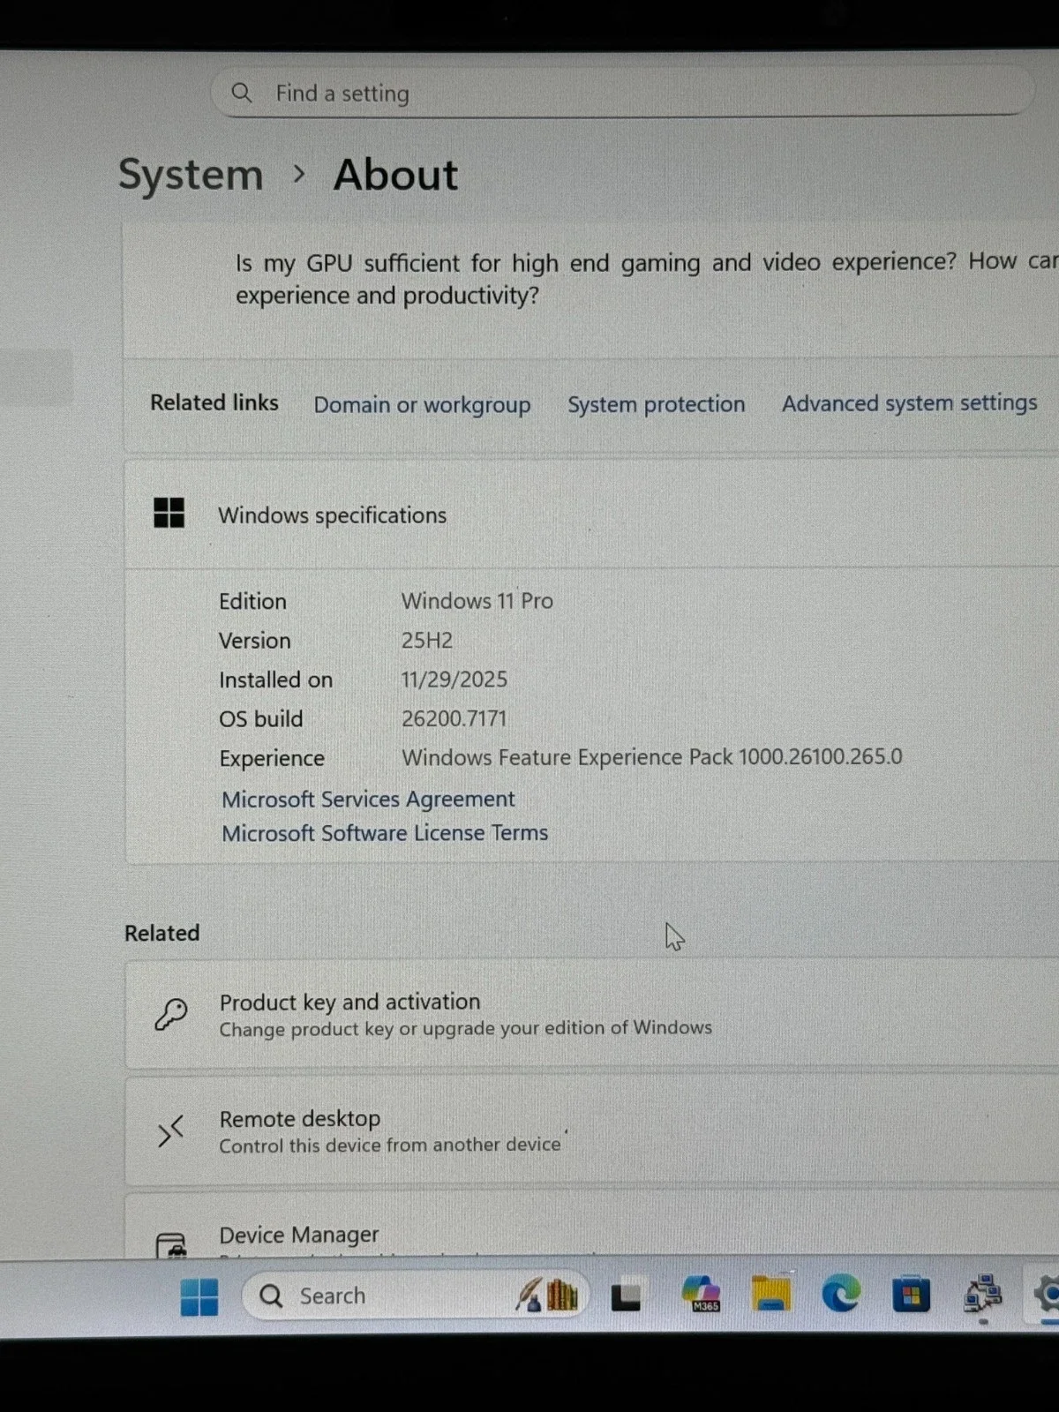Go back to System breadcrumb
Screen dimensions: 1059x1412
191,175
